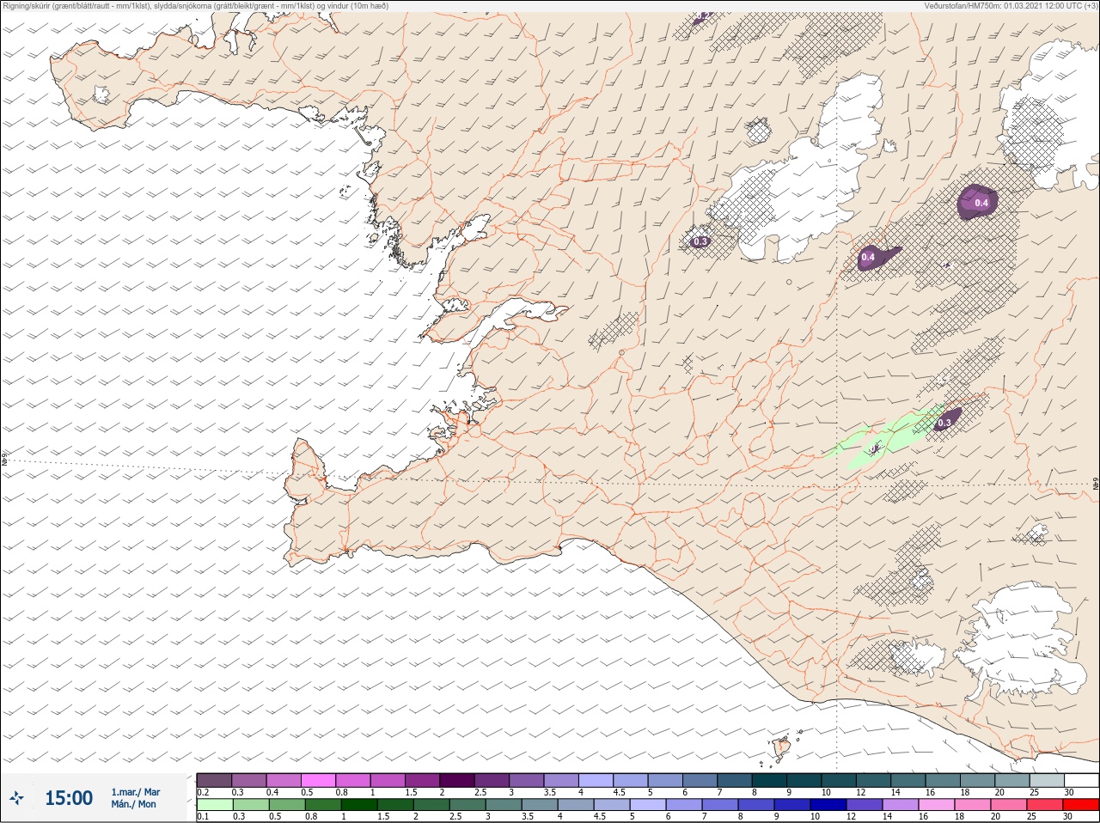This screenshot has width=1100, height=823.
Task: Pick the bottom legend pale green swatch from 0.1 to 0.3
Action: click(x=215, y=804)
